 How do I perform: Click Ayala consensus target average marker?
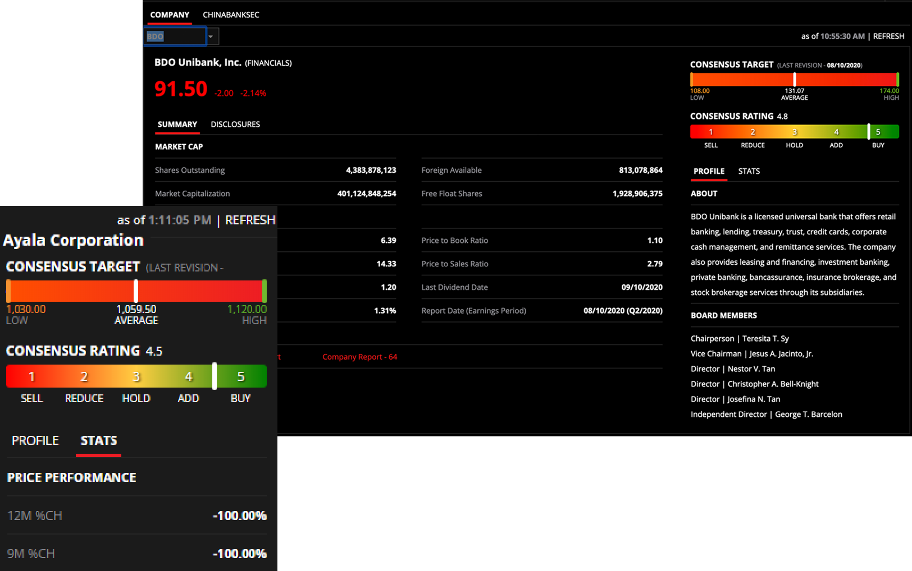[x=136, y=291]
